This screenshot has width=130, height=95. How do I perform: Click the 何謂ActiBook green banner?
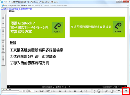click(x=37, y=27)
